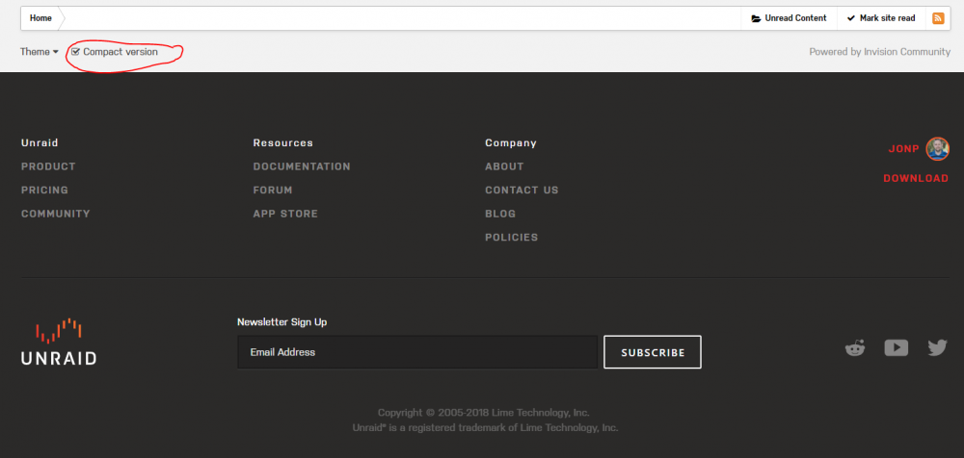Open the PRICING footer link
Viewport: 964px width, 458px height.
[45, 191]
